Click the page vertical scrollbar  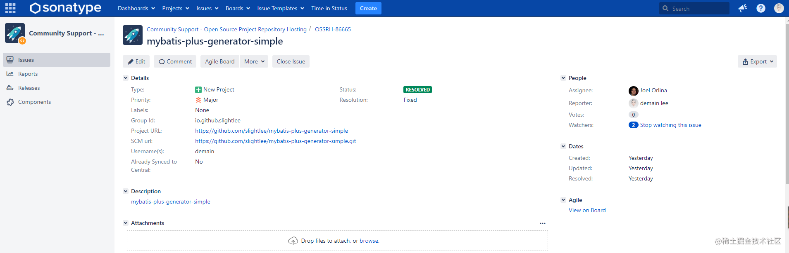(x=787, y=103)
